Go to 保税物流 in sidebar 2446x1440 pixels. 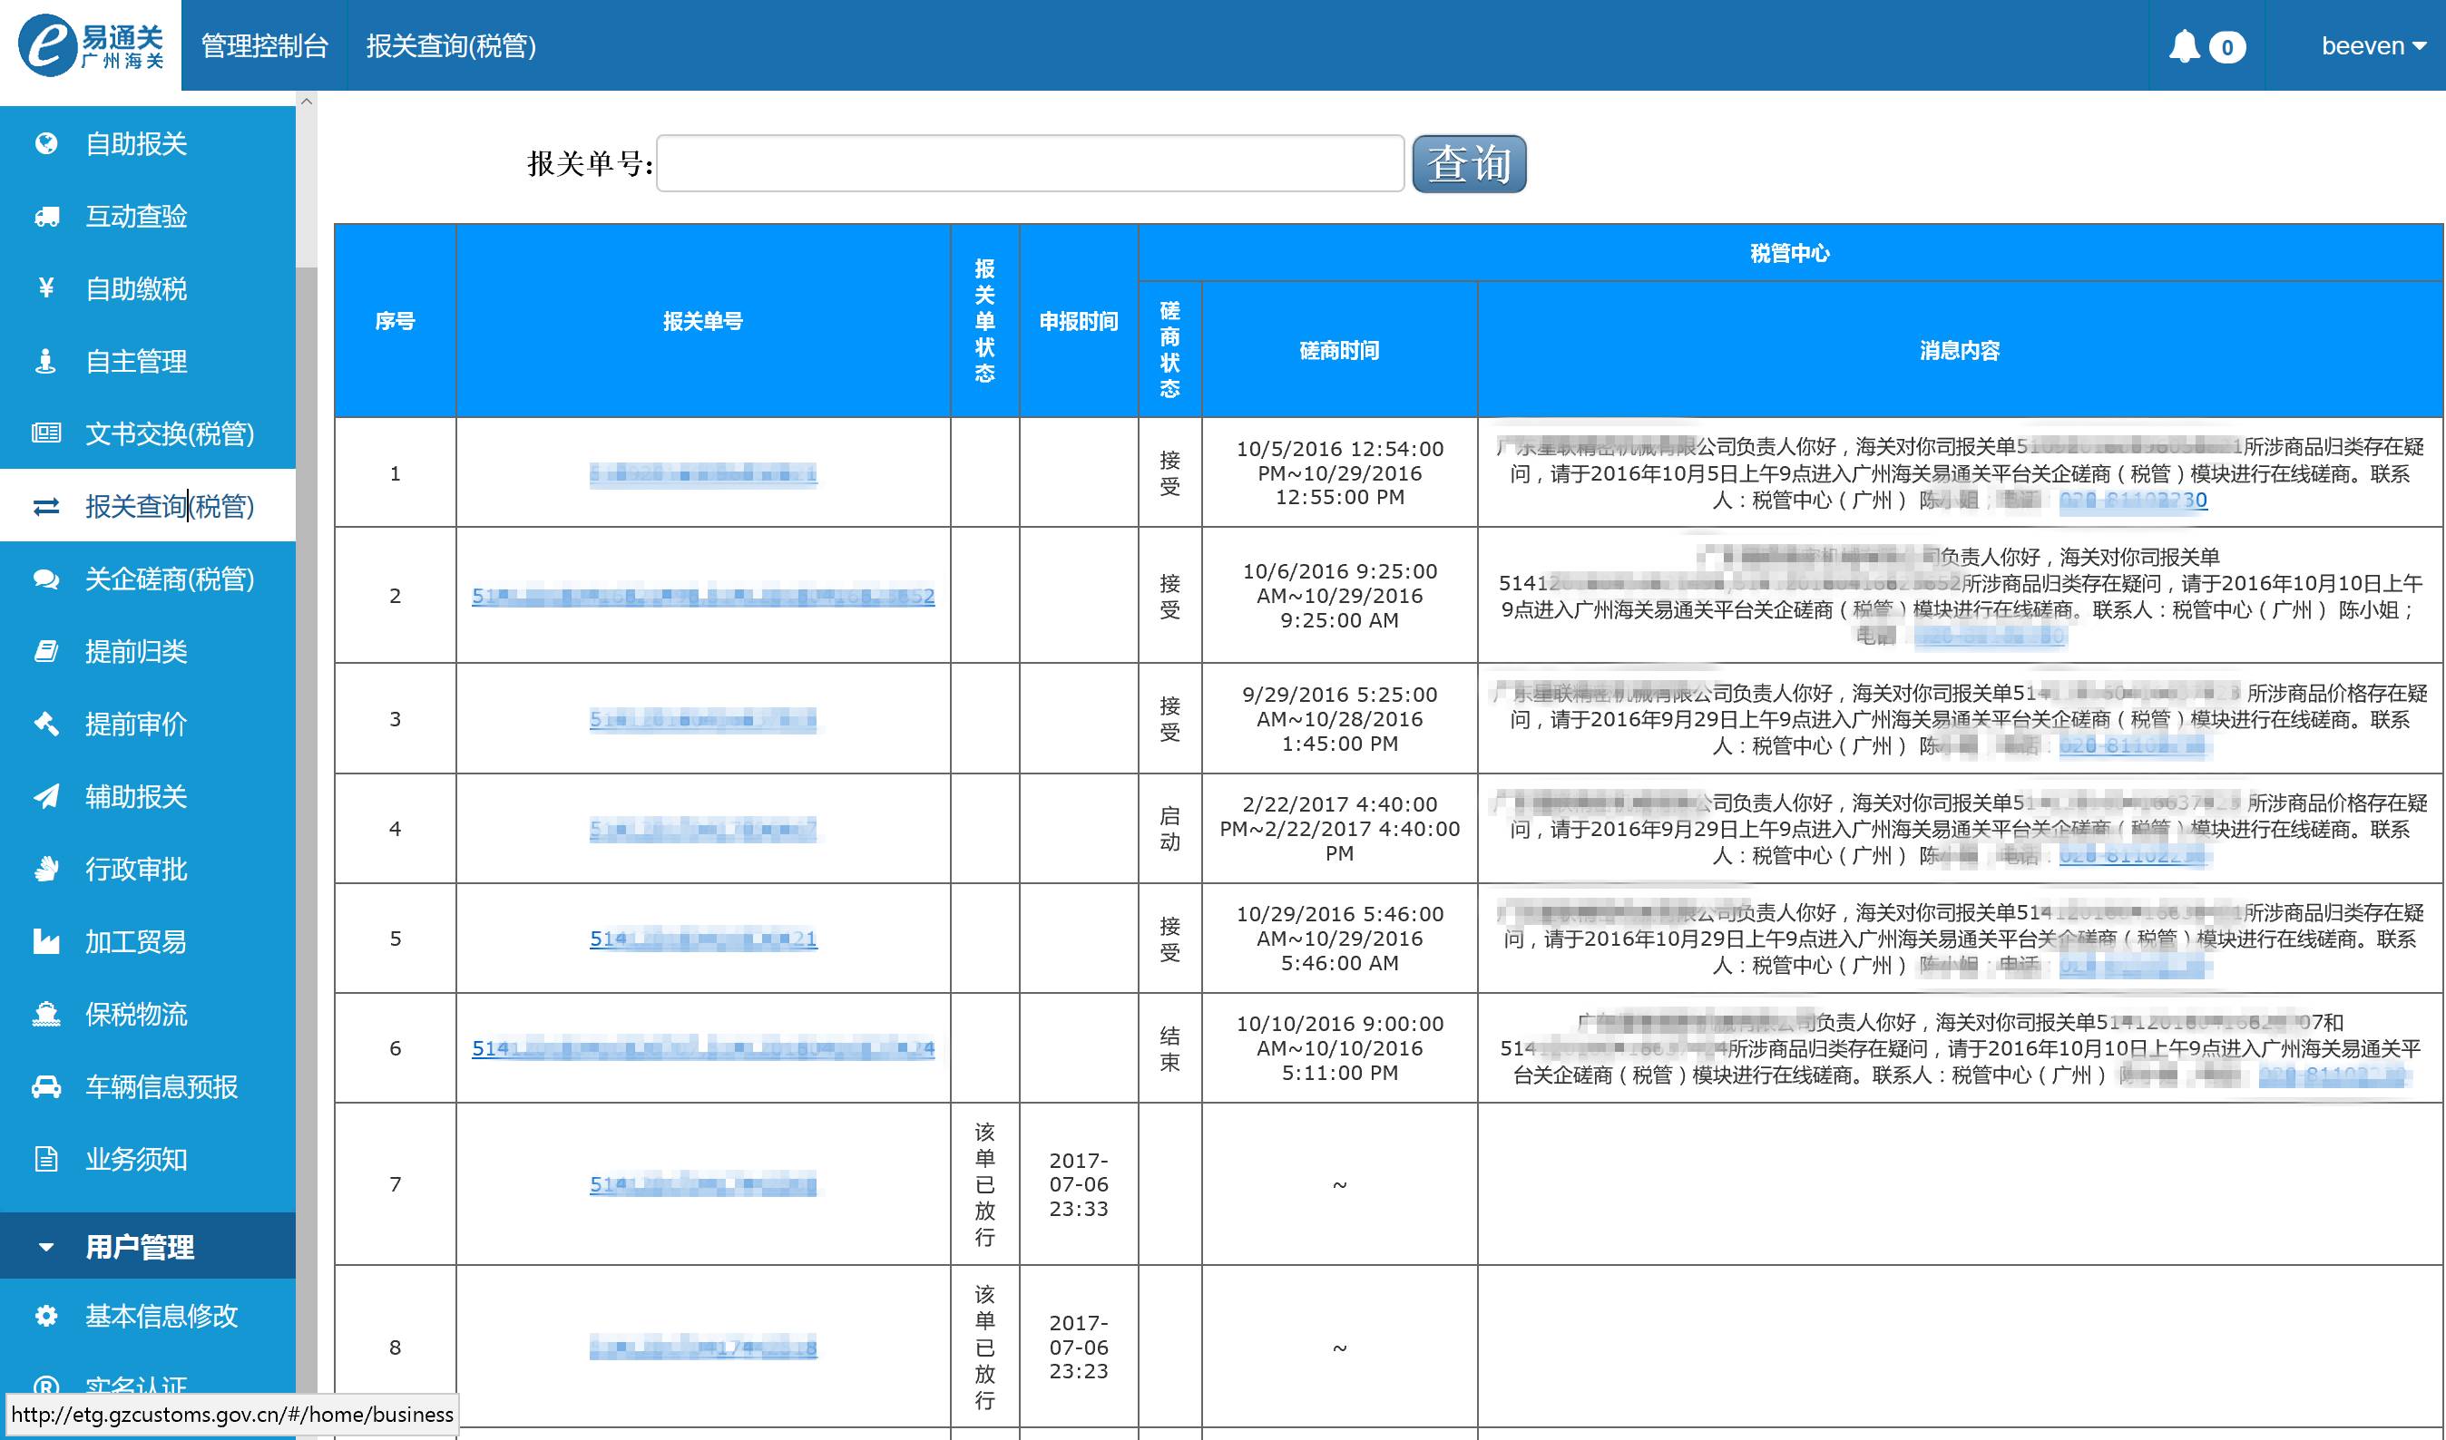(148, 1014)
